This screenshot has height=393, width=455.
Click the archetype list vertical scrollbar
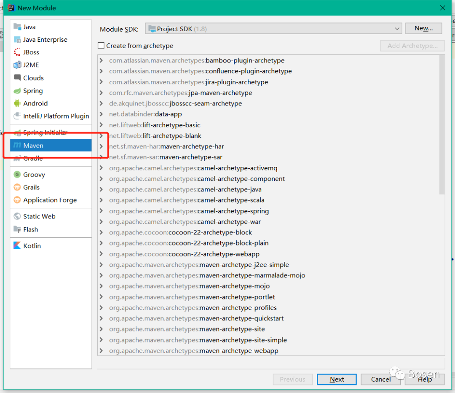pos(442,124)
